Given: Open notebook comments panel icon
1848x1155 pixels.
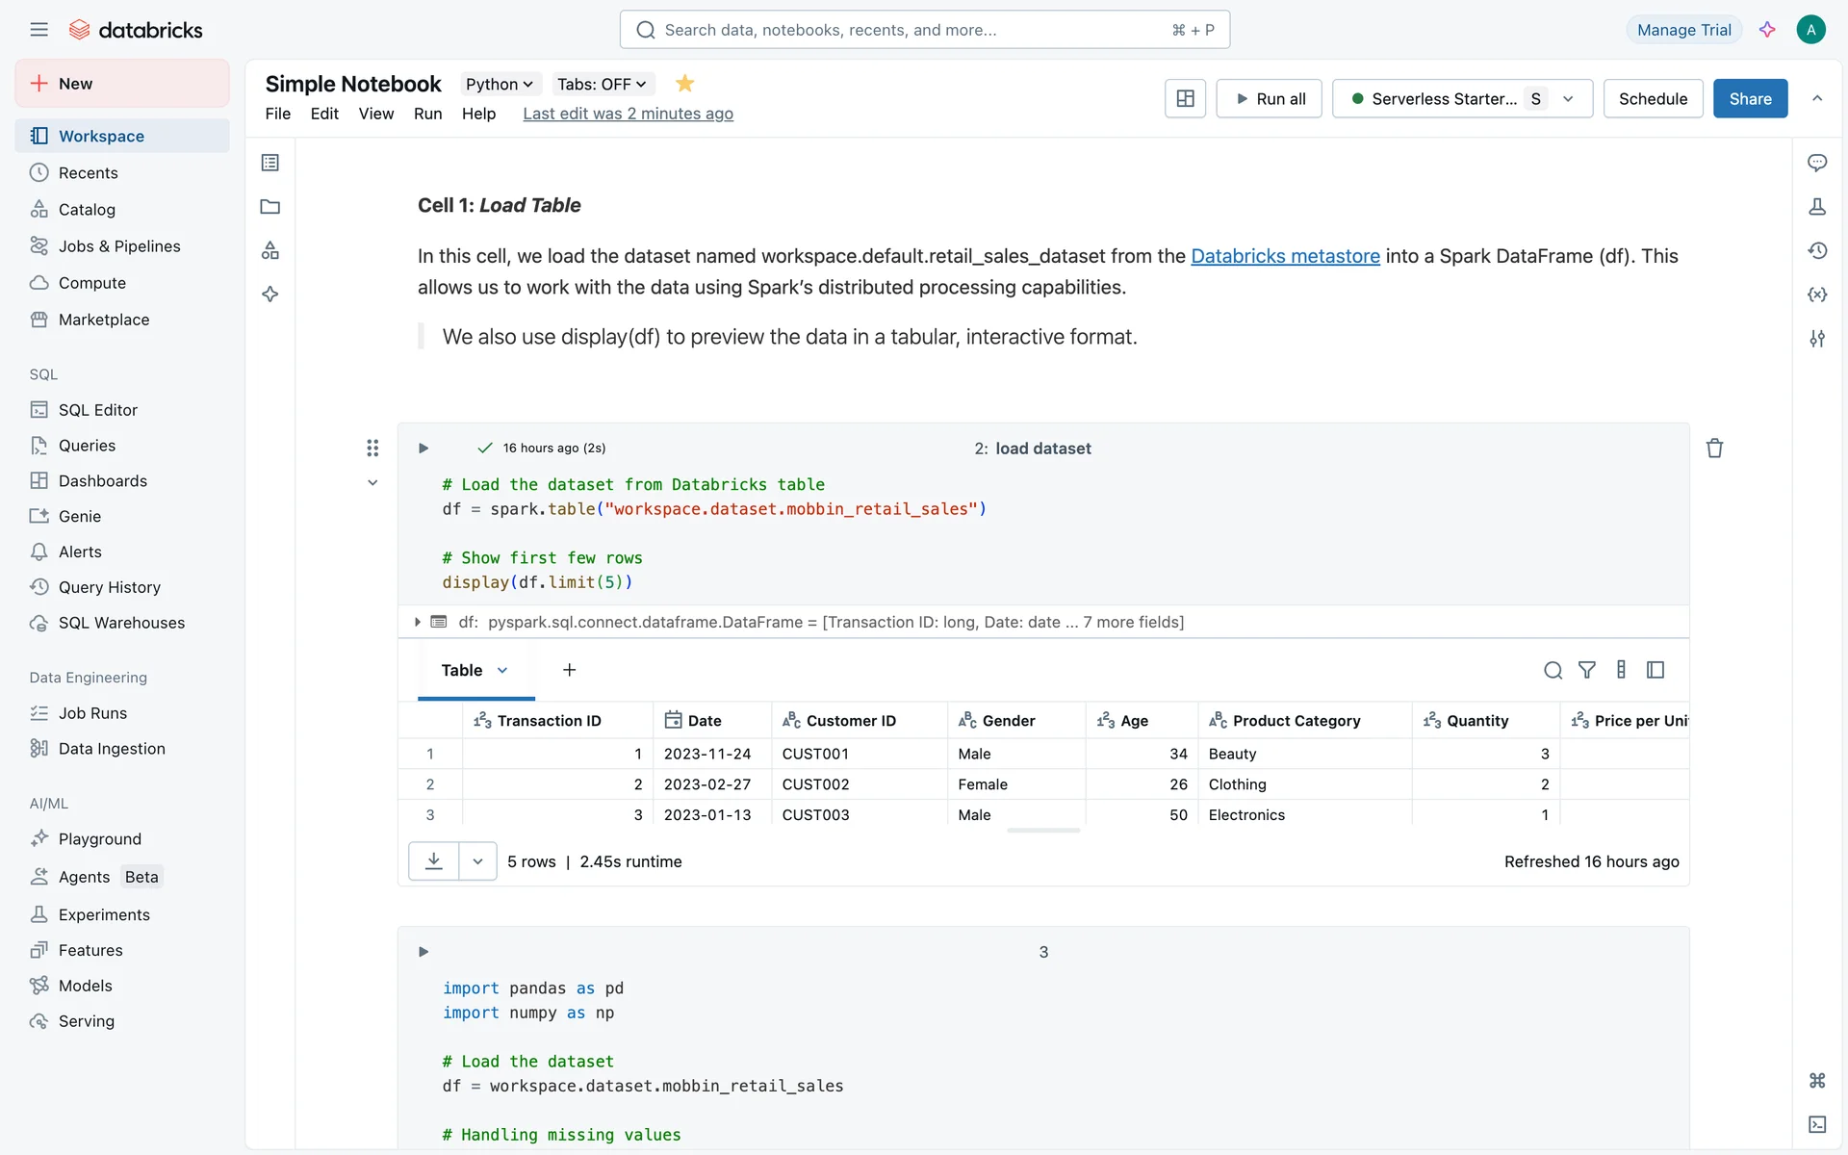Looking at the screenshot, I should click(1817, 163).
